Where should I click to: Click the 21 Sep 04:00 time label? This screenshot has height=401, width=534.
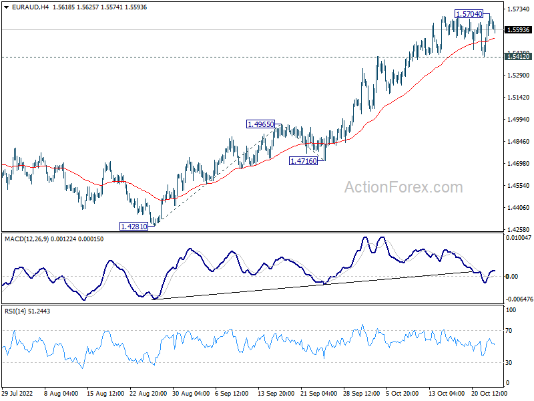pyautogui.click(x=319, y=393)
